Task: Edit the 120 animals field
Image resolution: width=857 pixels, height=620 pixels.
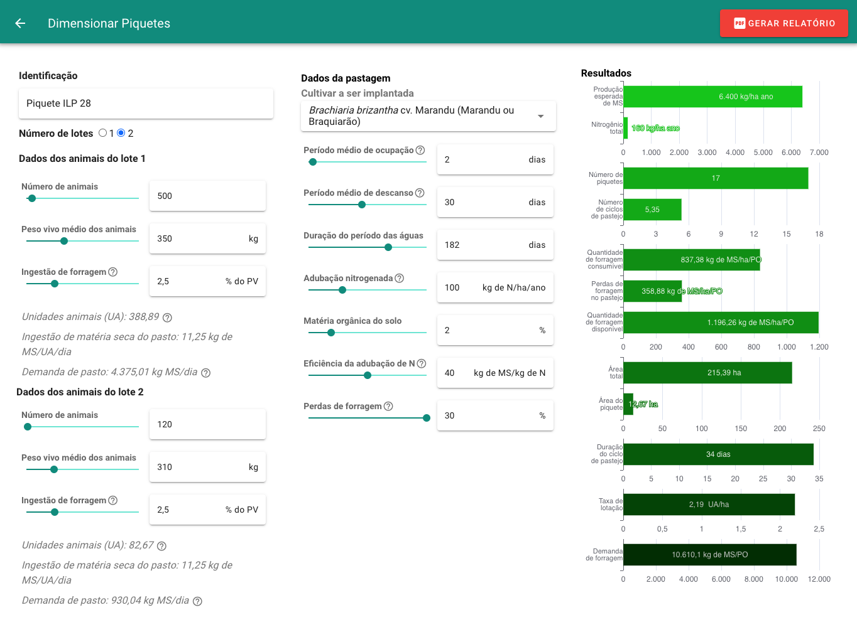Action: point(207,424)
